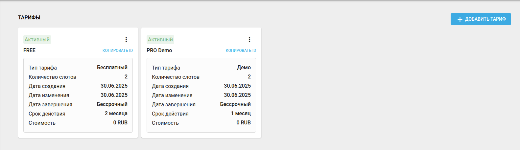The height and width of the screenshot is (150, 520).
Task: Click Количество слотов label in FREE card
Action: tap(52, 77)
